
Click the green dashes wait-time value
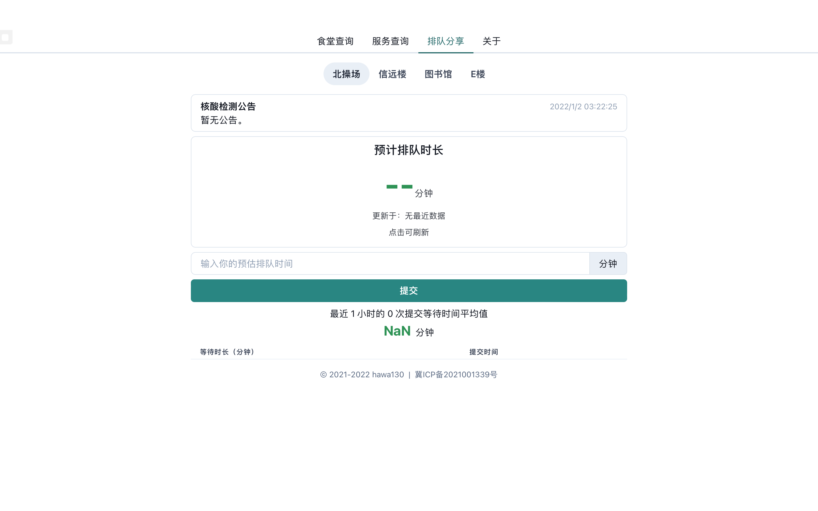click(x=399, y=187)
